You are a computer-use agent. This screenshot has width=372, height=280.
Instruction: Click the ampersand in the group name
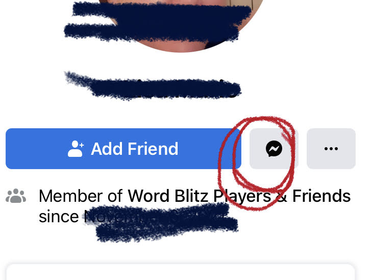tap(282, 196)
